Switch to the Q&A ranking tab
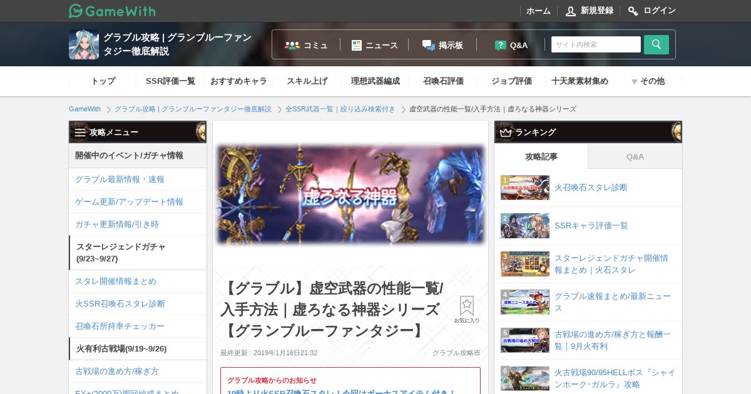The image size is (751, 394). [635, 156]
